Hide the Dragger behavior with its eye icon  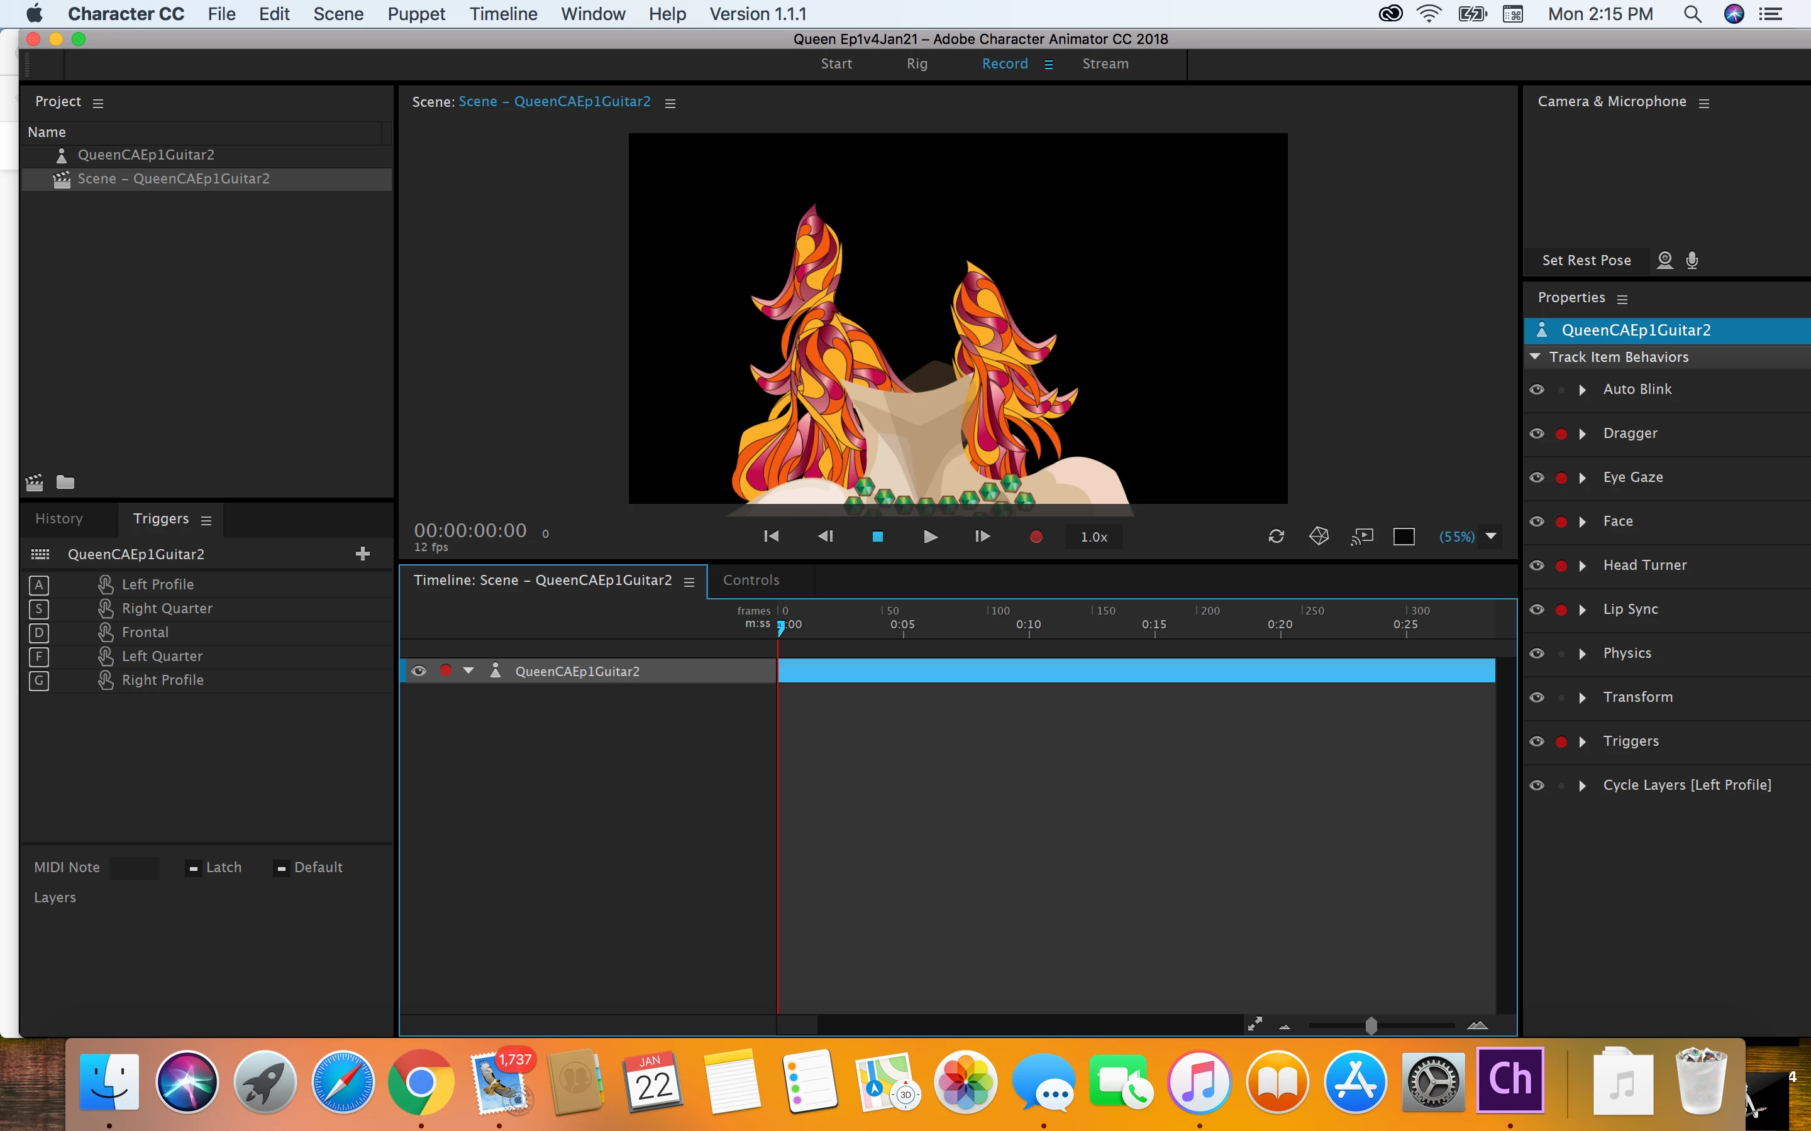point(1536,434)
